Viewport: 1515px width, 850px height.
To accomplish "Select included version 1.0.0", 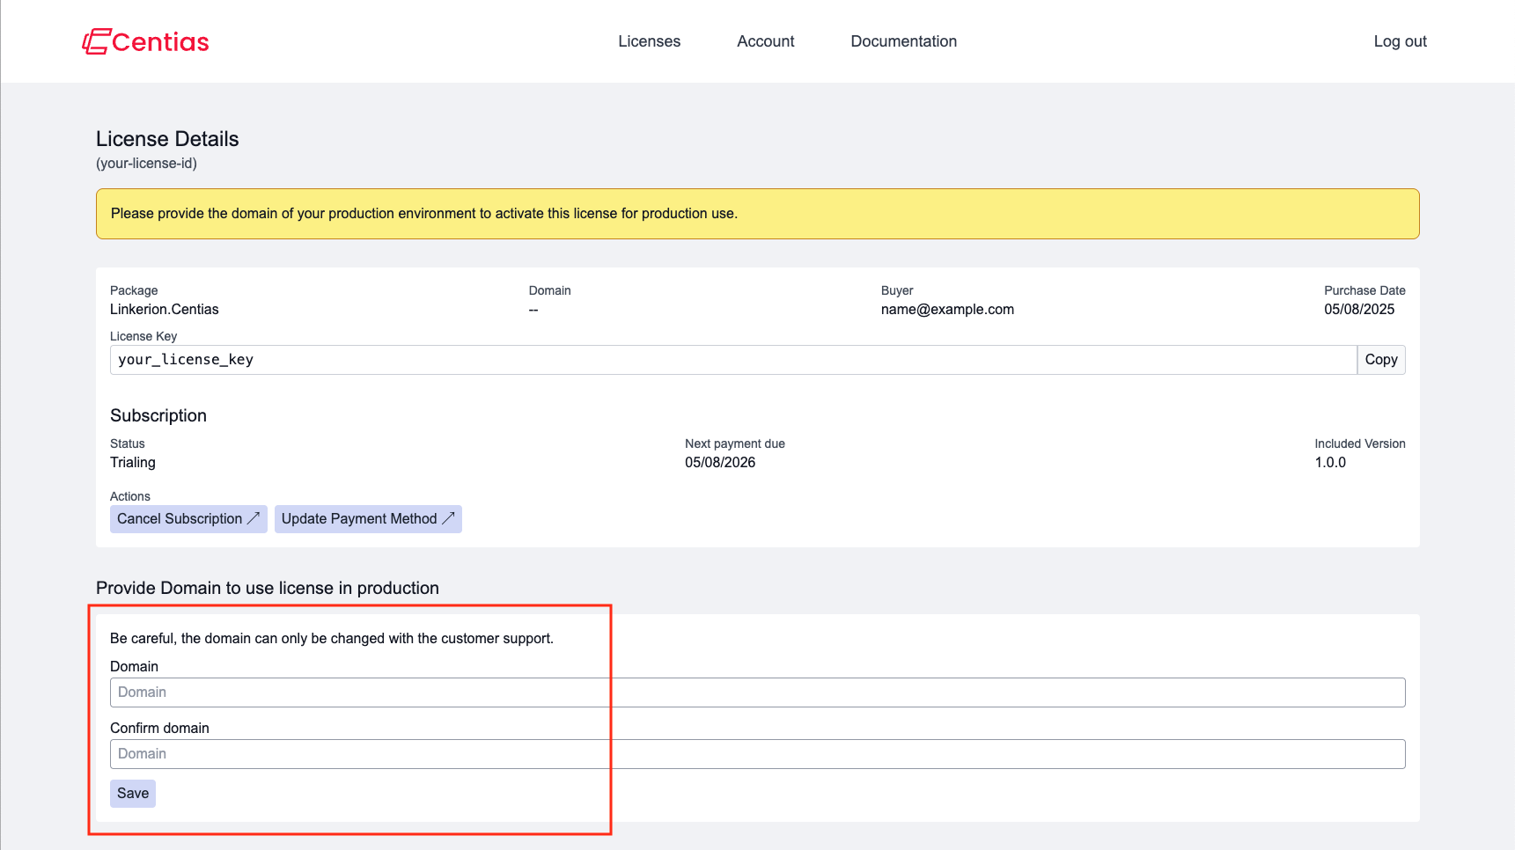I will tap(1330, 463).
